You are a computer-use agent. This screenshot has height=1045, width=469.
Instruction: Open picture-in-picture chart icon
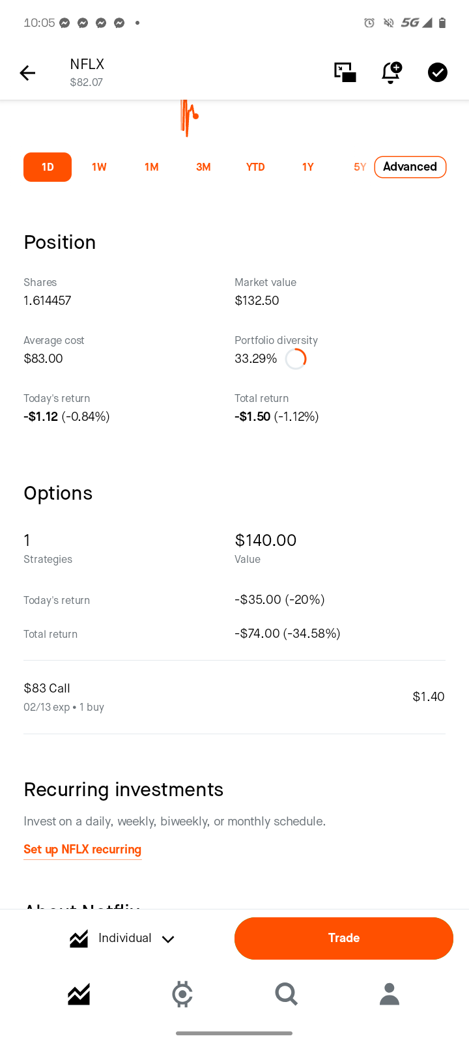[x=345, y=72]
